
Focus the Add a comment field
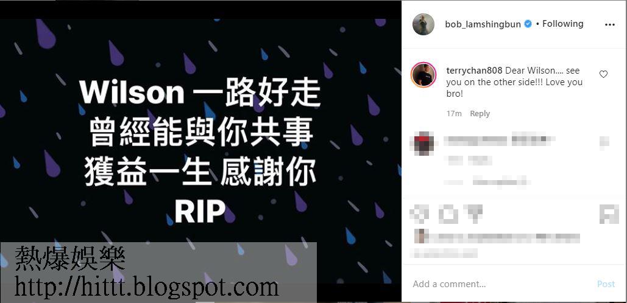point(500,284)
